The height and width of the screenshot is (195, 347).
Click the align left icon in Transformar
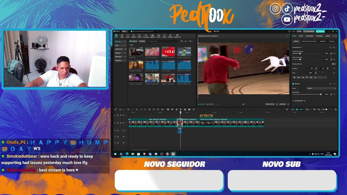[294, 77]
